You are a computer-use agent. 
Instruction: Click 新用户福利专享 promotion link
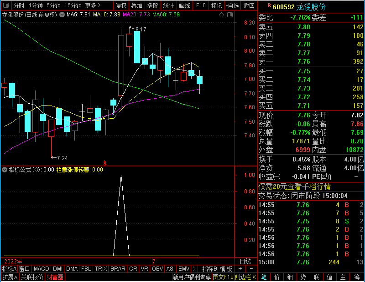[192, 277]
